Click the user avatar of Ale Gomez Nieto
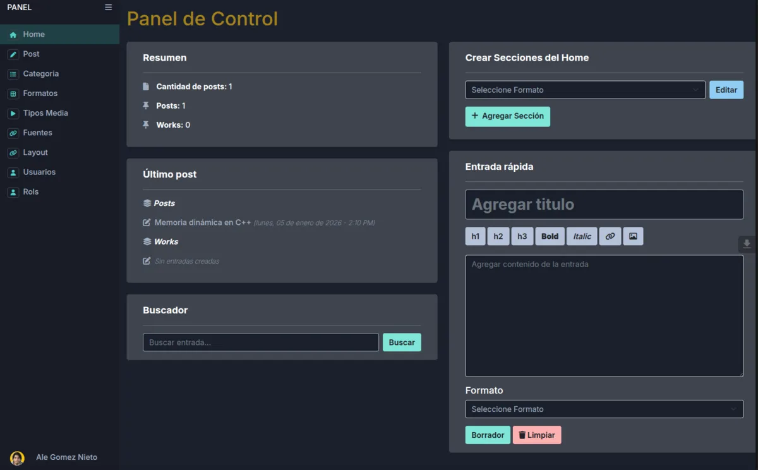Viewport: 758px width, 470px height. click(x=17, y=457)
